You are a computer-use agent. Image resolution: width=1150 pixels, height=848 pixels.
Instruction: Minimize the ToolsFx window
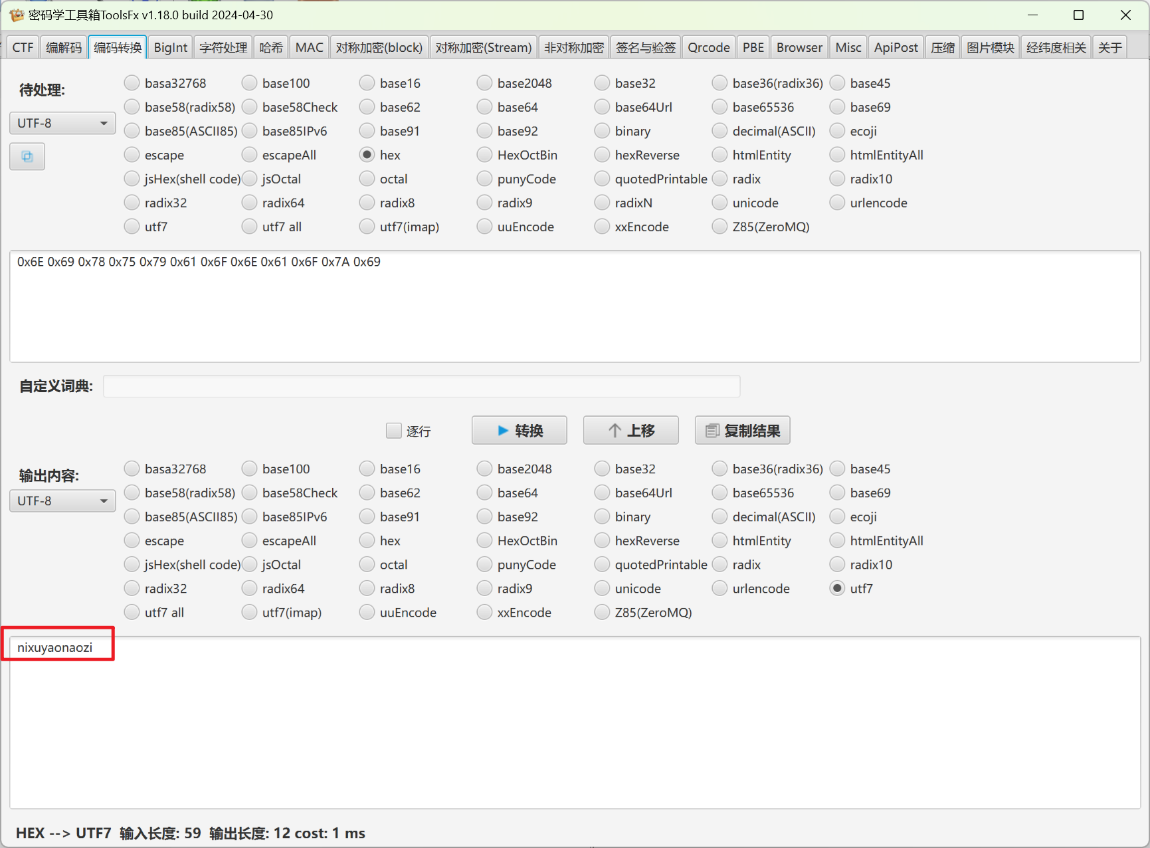[1032, 15]
